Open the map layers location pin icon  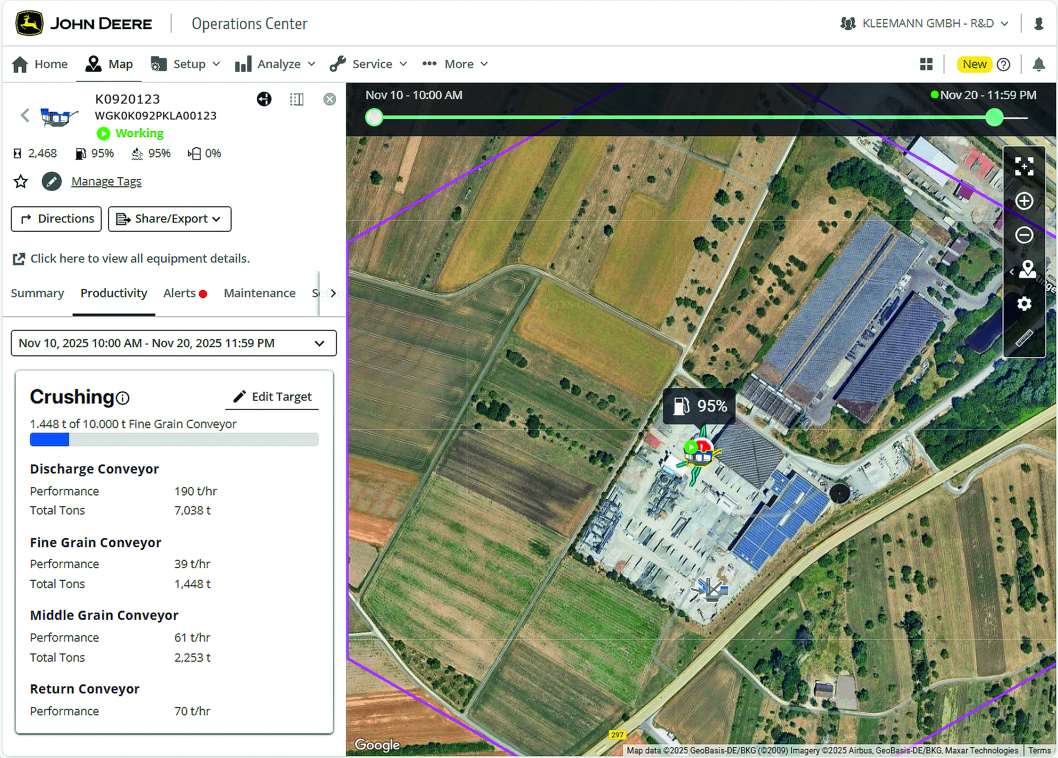[x=1027, y=270]
